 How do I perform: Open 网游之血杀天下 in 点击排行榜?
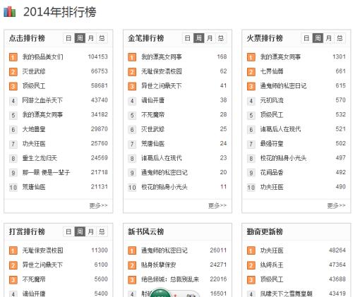[42, 100]
